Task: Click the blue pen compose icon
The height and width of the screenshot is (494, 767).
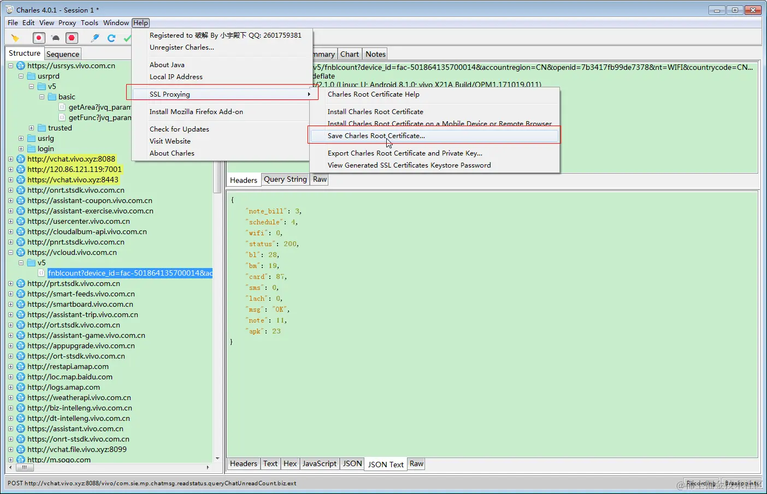Action: pyautogui.click(x=95, y=38)
